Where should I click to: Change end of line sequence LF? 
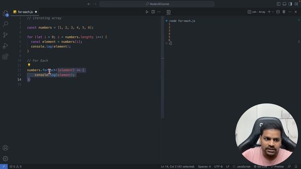pos(228,167)
